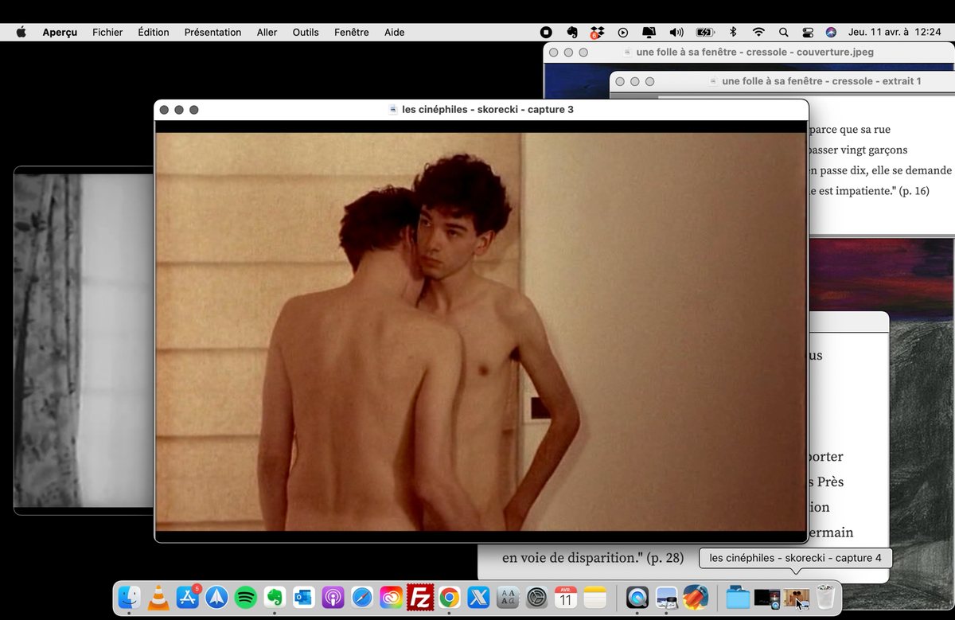Click the black-and-white curtain image window

(x=84, y=341)
